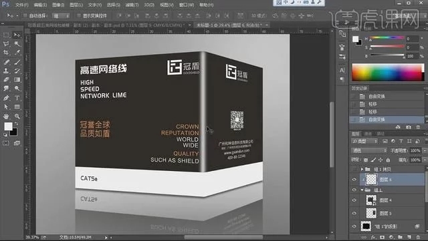Add layer style fx icon

point(373,237)
